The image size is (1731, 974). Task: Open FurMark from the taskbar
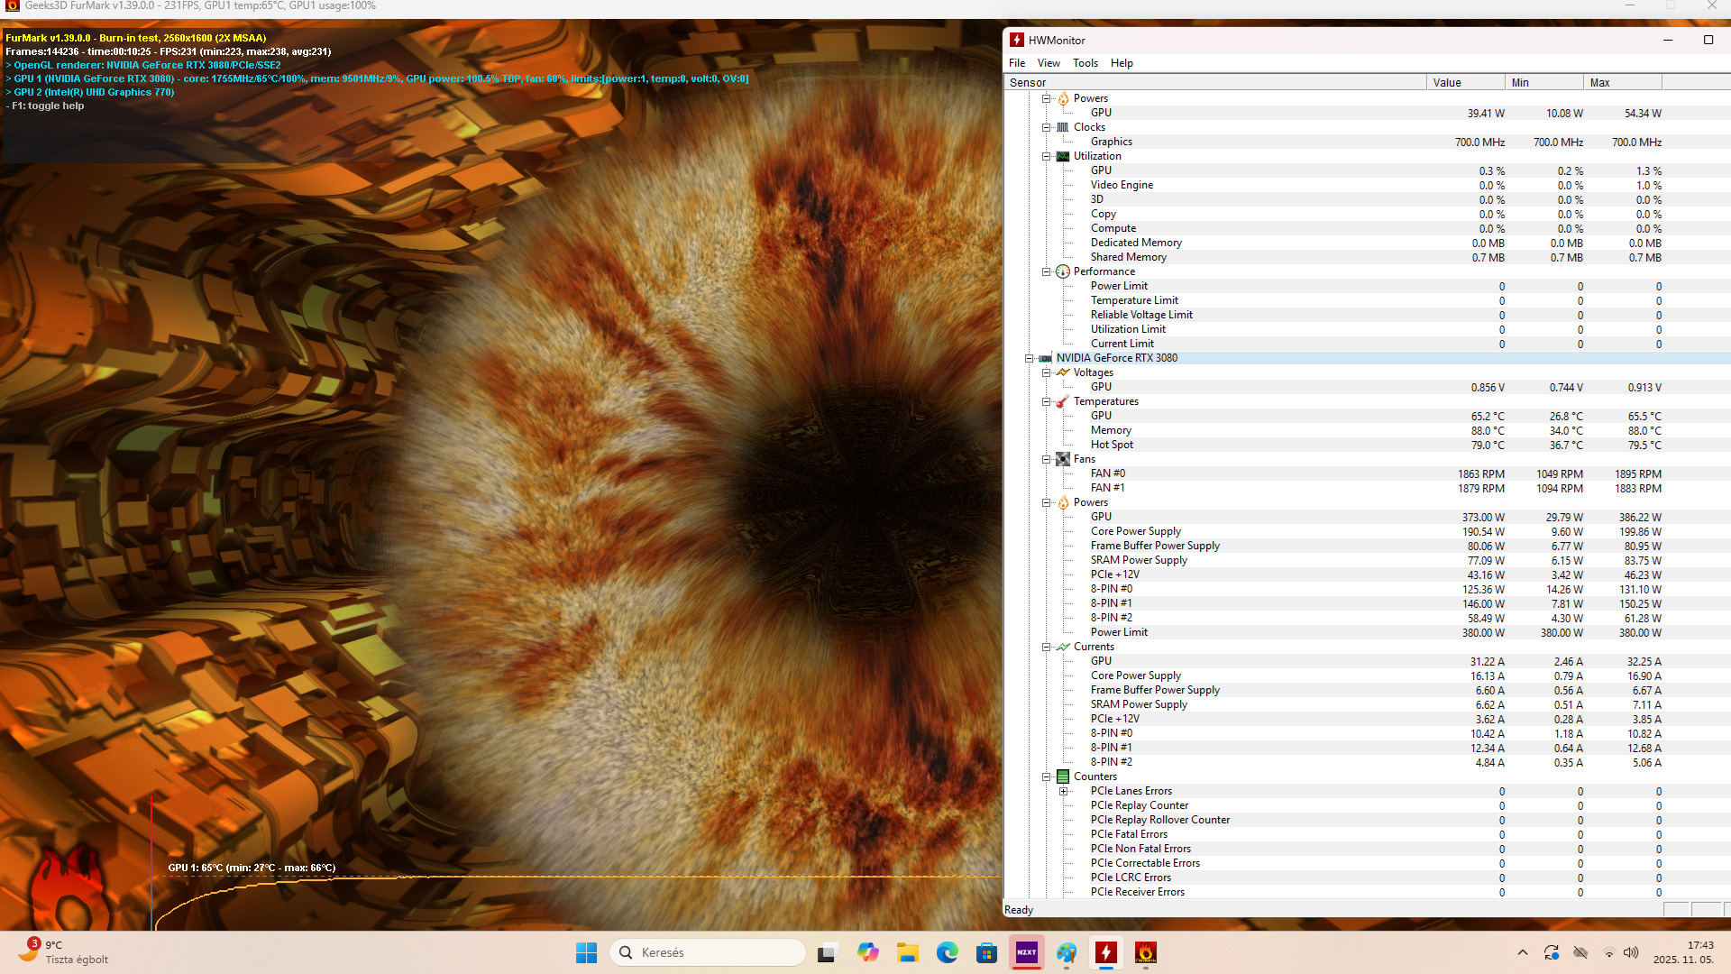tap(1145, 952)
